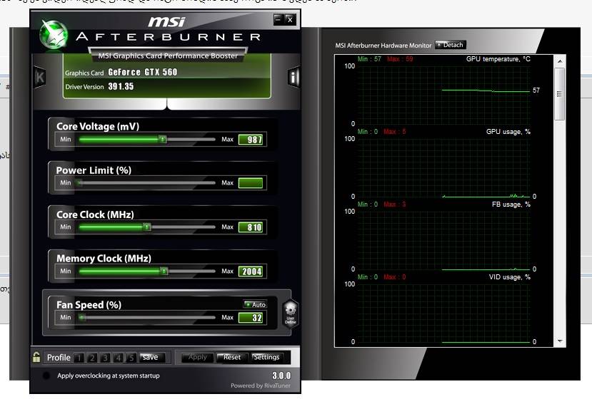Click the GeForce GTX 560 card name
Viewport: 592px width, 404px height.
pos(143,73)
